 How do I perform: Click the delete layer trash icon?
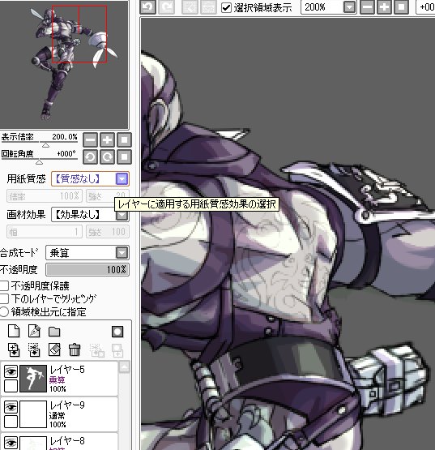[75, 349]
